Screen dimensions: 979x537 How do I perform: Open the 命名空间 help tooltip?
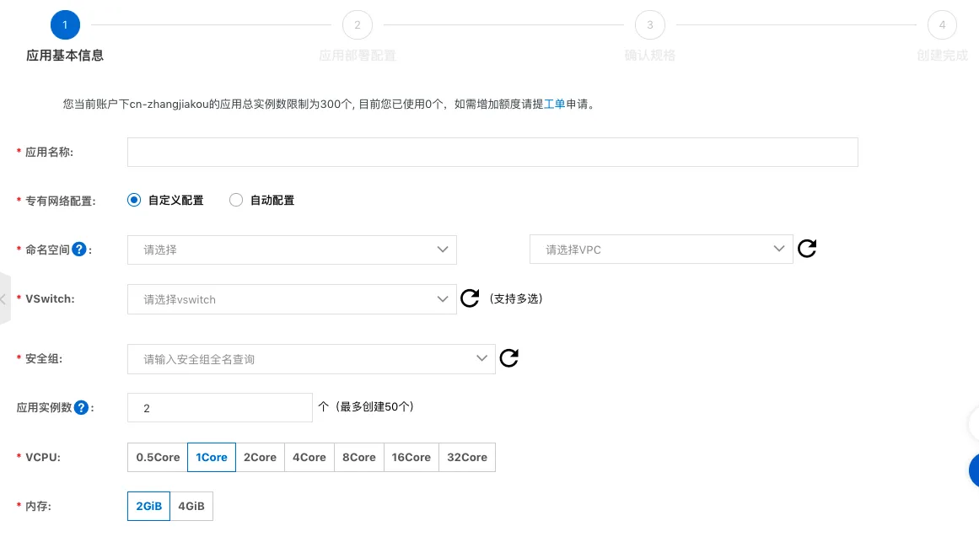[78, 248]
